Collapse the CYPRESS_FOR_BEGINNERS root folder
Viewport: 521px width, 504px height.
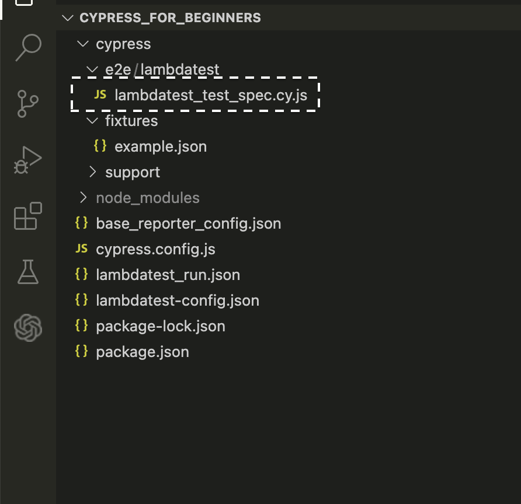[70, 17]
